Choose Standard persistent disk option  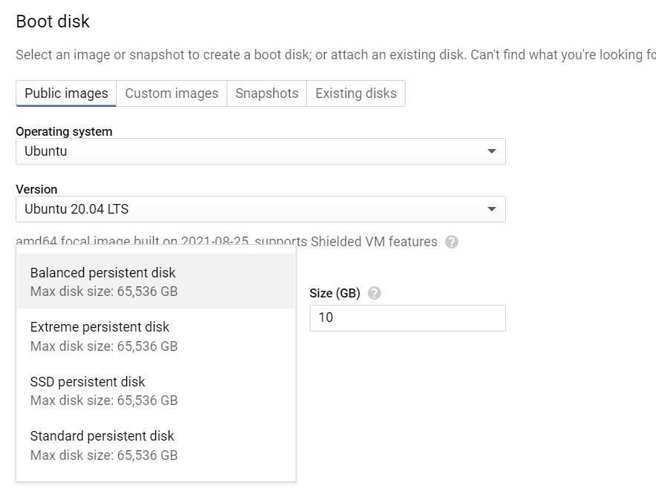point(156,445)
